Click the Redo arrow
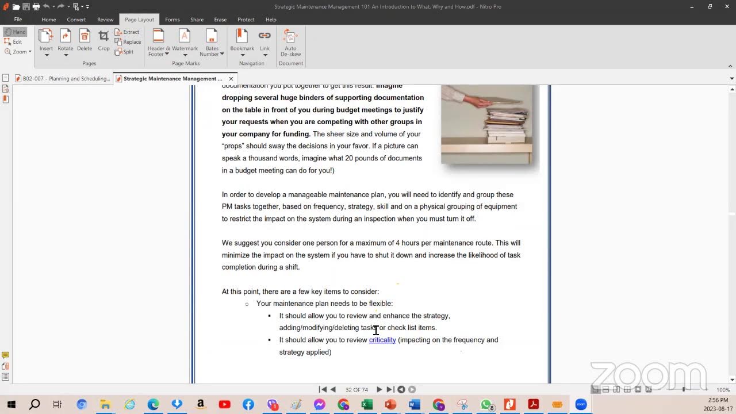 click(60, 6)
